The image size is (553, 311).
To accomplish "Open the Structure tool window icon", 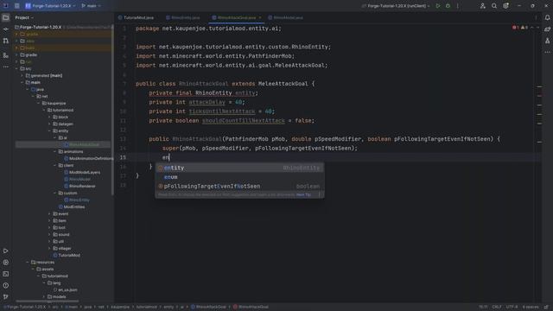I will tap(6, 55).
